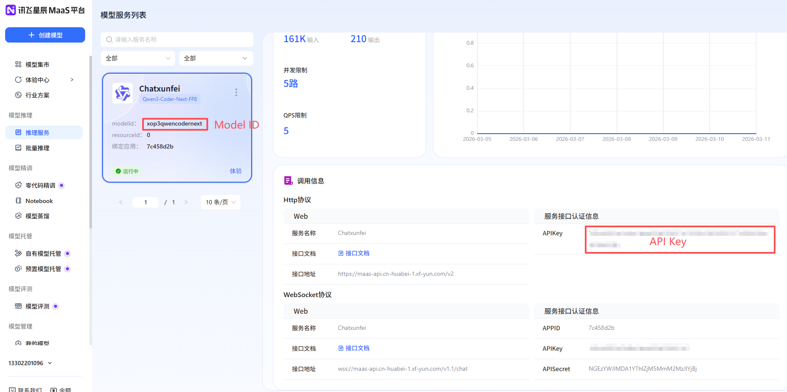This screenshot has width=787, height=392.
Task: Switch to 批量推理 batch inference icon
Action: click(18, 148)
